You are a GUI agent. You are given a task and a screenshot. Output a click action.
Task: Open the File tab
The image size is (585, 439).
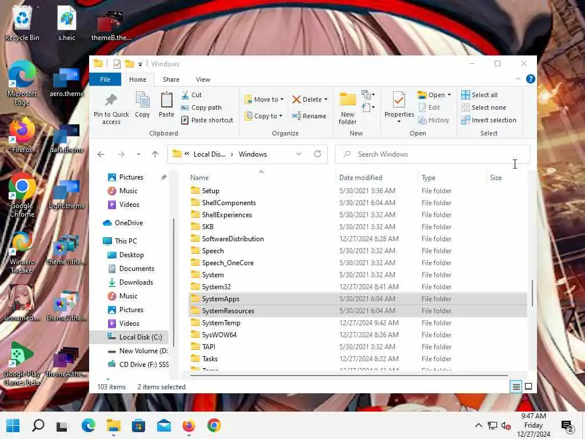click(105, 79)
